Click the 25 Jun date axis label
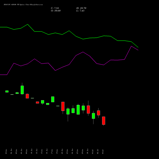The width and height of the screenshot is (159, 159). pos(78,151)
